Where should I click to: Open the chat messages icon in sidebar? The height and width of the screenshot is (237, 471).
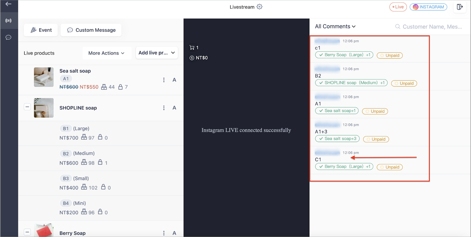[9, 37]
